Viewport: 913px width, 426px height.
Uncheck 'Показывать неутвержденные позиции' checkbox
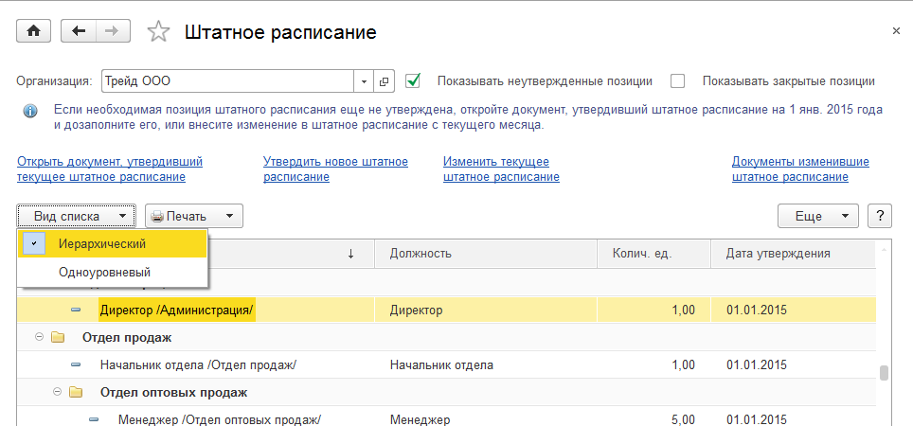coord(413,80)
